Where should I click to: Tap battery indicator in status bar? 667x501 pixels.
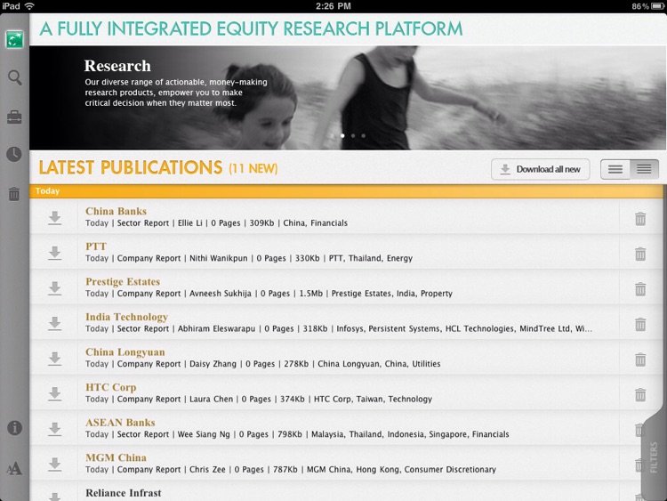pos(657,6)
